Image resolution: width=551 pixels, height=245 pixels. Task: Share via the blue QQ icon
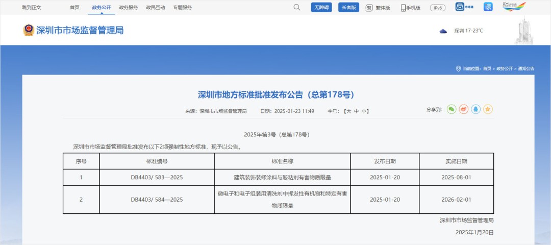pos(475,109)
